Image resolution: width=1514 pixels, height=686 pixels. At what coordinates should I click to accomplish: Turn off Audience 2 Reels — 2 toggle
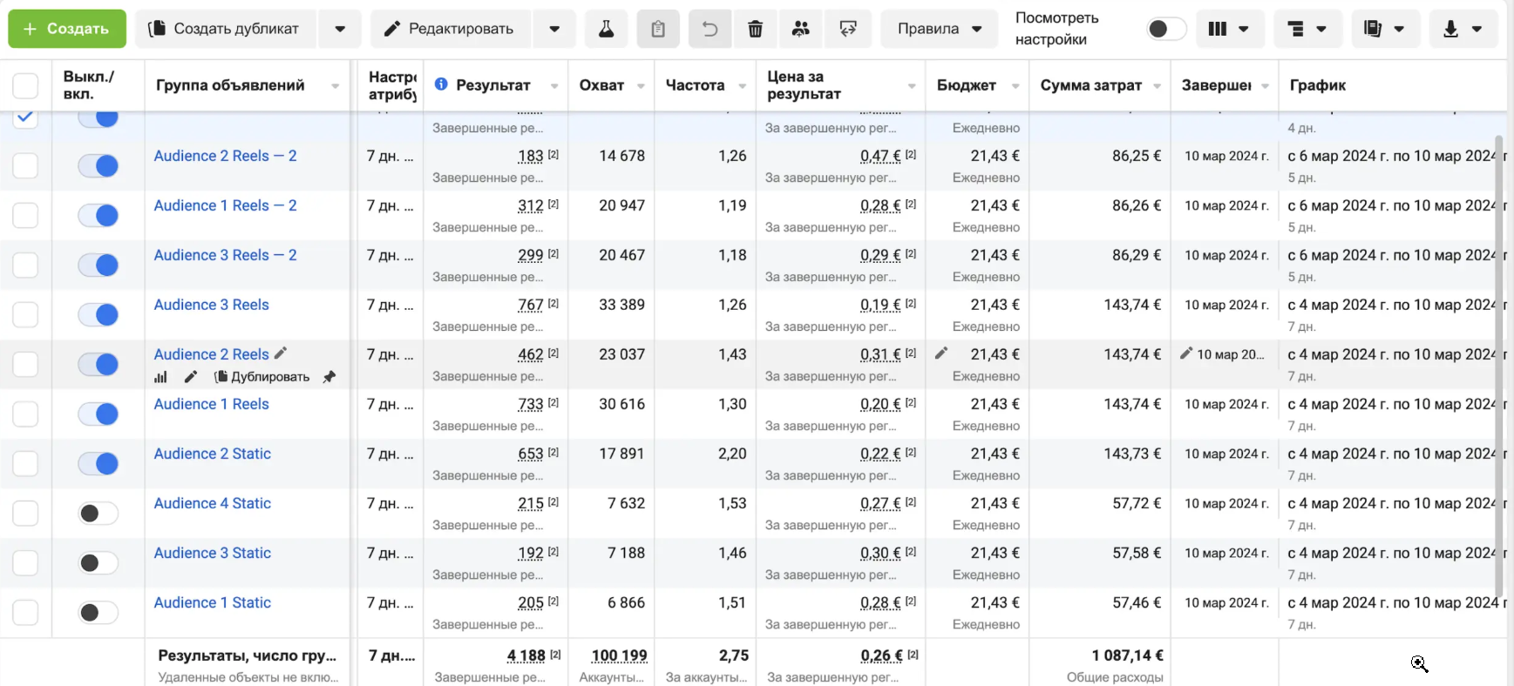pos(98,165)
